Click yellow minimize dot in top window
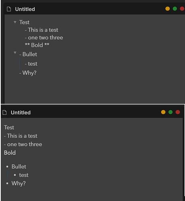Screen dimensions: 185x201 [168, 9]
